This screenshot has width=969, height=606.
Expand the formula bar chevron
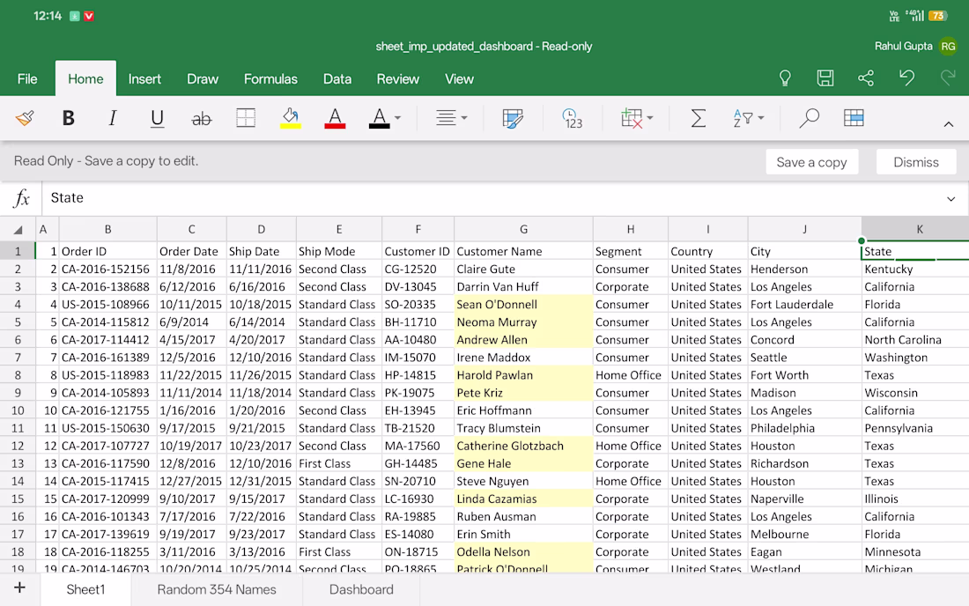tap(951, 198)
